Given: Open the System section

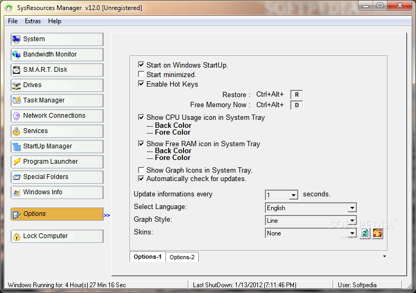Looking at the screenshot, I should click(x=57, y=39).
